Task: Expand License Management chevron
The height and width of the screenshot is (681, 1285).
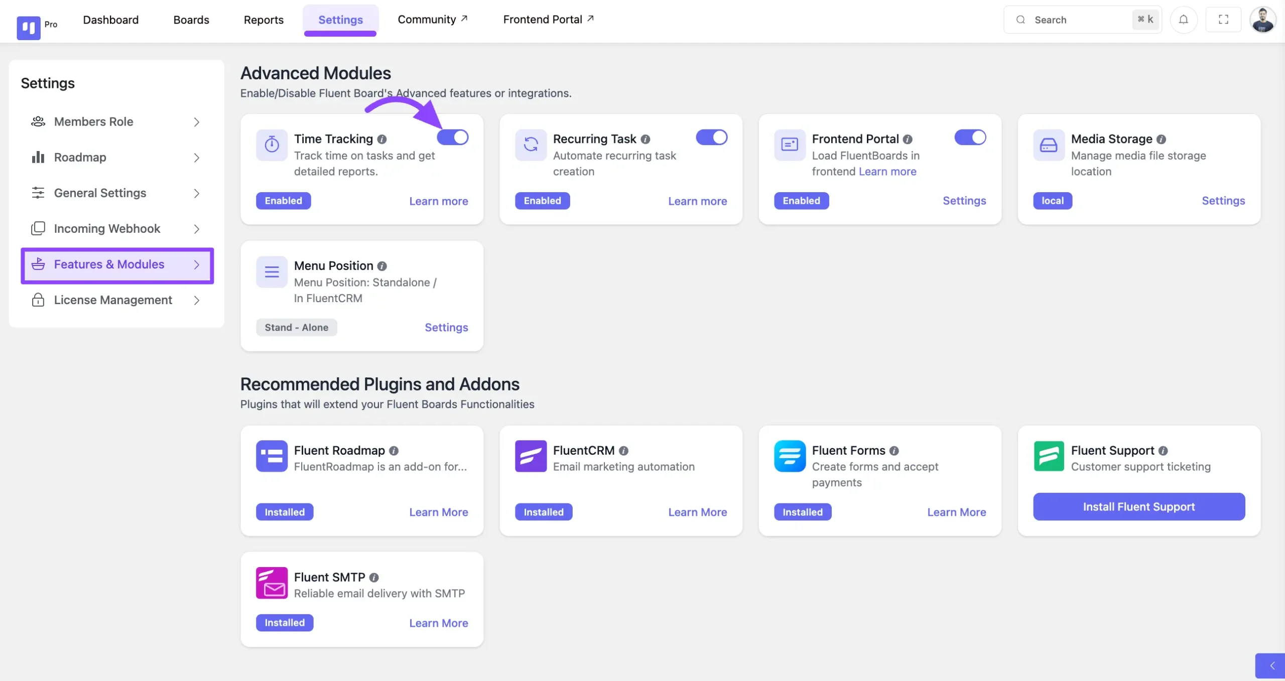Action: (197, 300)
